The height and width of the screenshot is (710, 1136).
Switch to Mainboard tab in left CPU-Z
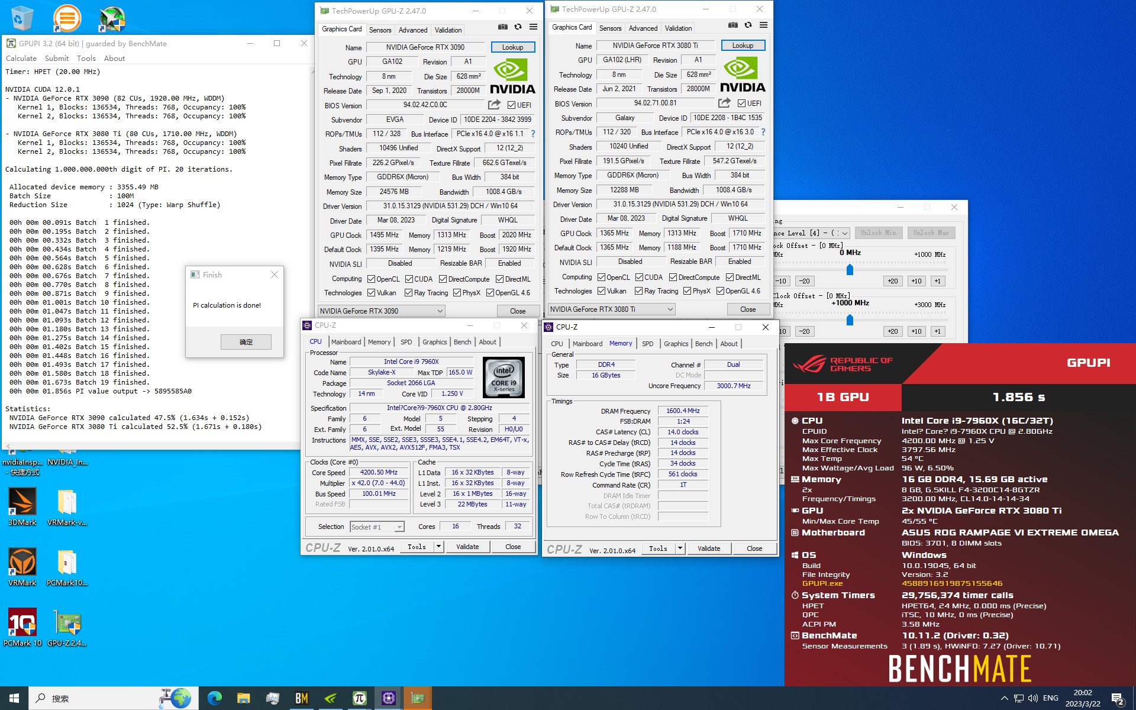(x=346, y=342)
